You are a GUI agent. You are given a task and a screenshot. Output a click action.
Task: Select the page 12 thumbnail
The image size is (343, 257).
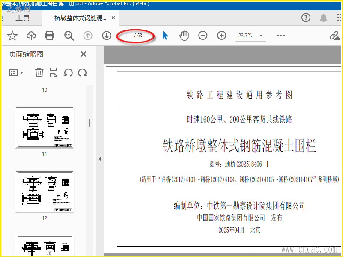[x=45, y=191]
